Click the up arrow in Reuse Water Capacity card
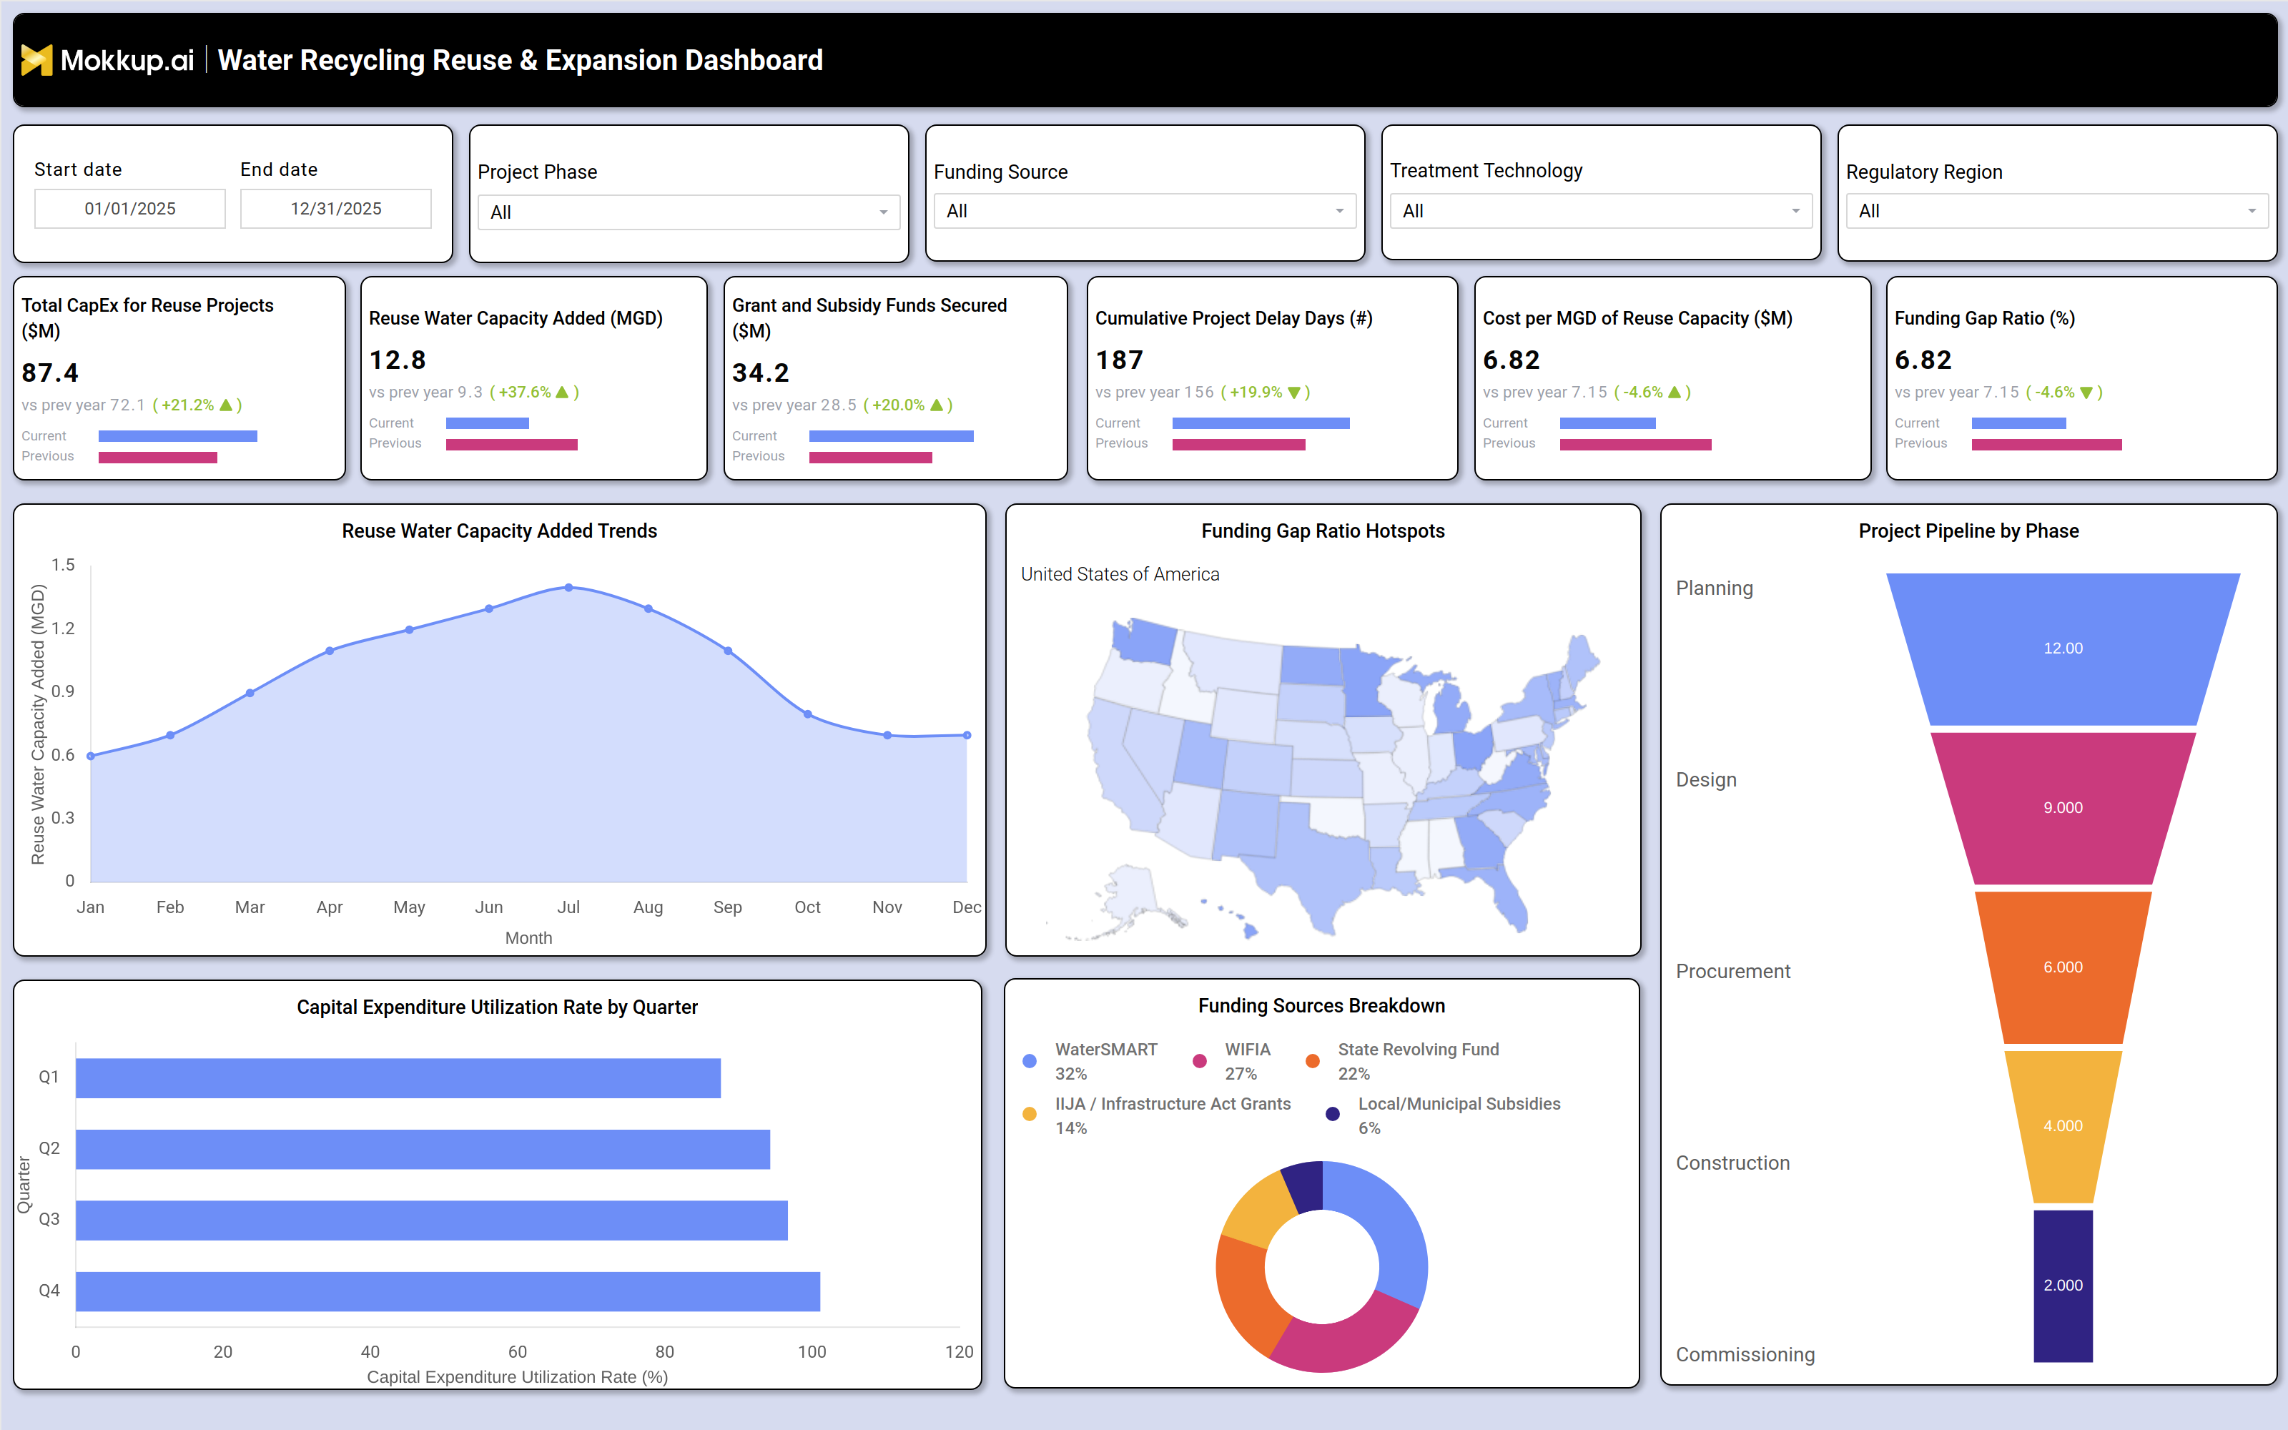Image resolution: width=2288 pixels, height=1430 pixels. [563, 393]
